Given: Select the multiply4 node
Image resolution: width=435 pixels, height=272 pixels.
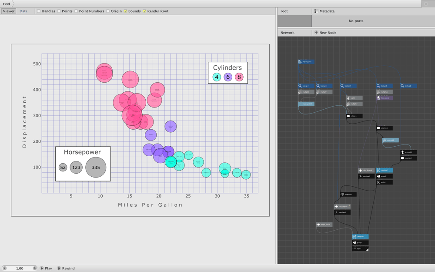Looking at the screenshot, I should (x=324, y=92).
